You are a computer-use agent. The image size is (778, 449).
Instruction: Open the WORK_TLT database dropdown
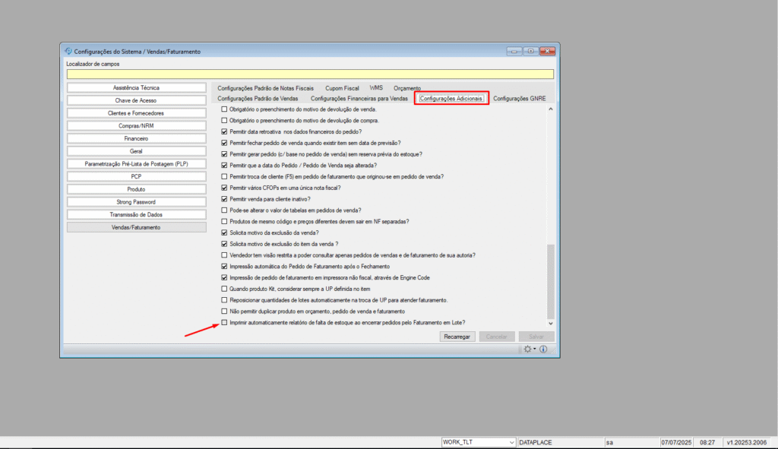510,442
